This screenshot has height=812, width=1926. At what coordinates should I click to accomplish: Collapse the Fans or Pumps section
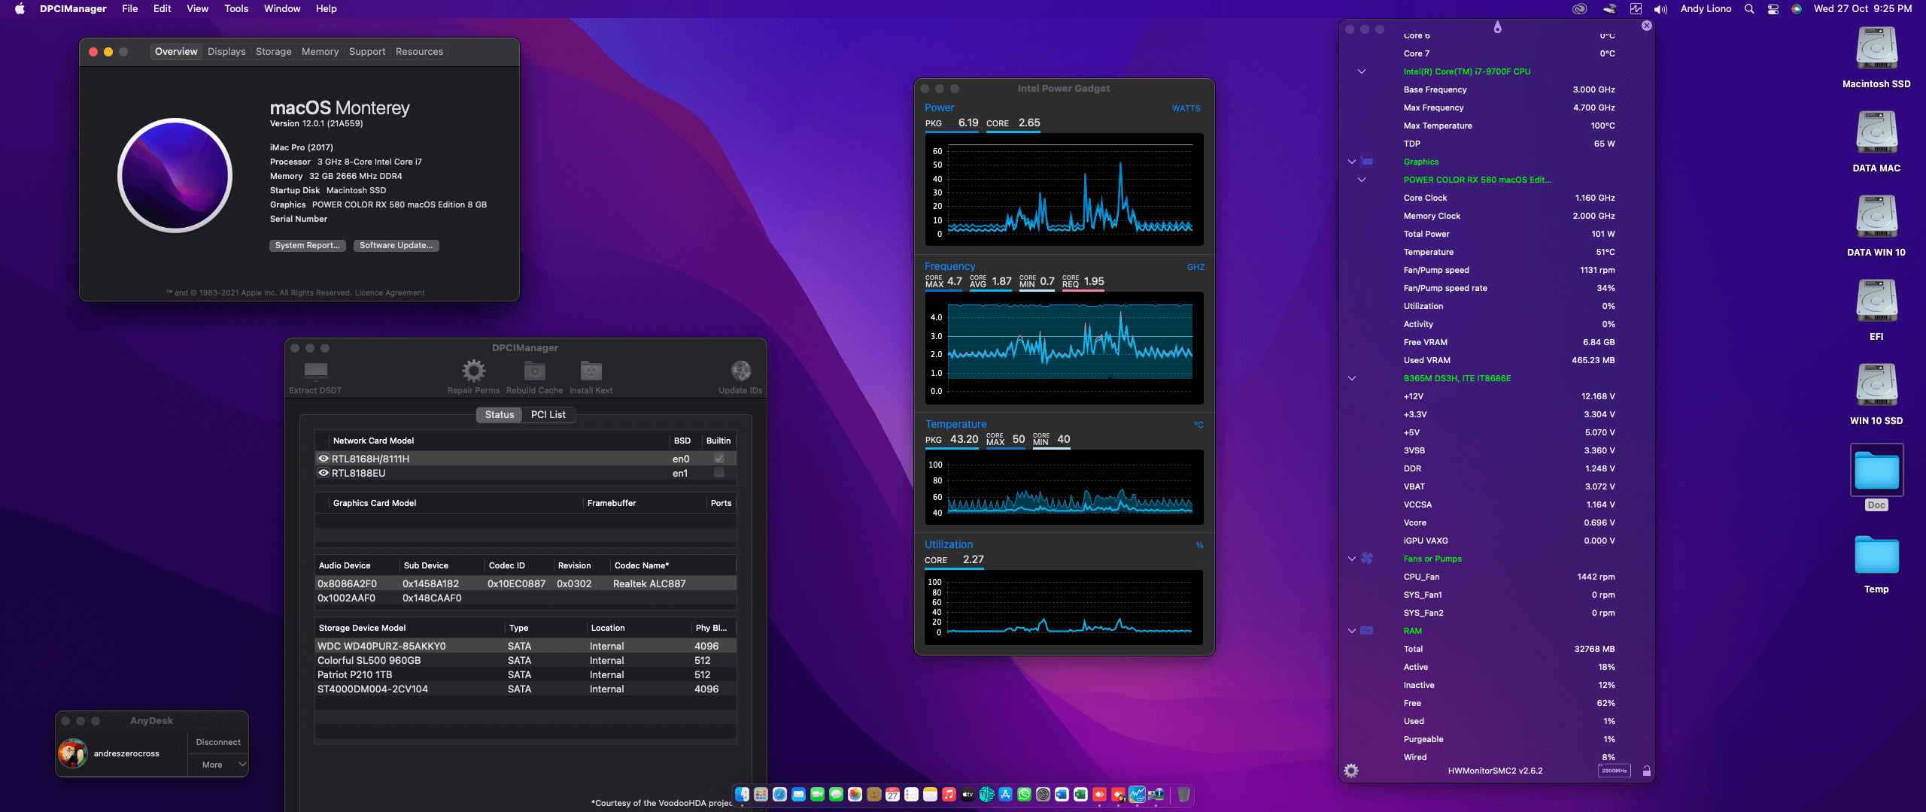(x=1352, y=559)
